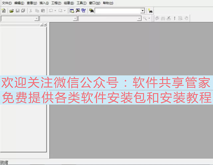Open the 组建(B) menu
Viewport: 213px width, 165px height.
point(69,3)
